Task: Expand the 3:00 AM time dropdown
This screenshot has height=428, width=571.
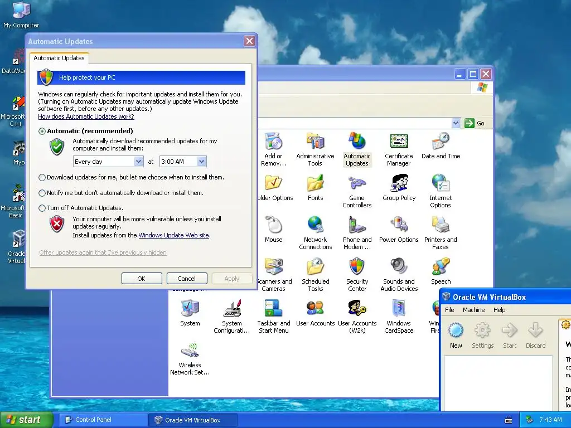Action: click(202, 161)
